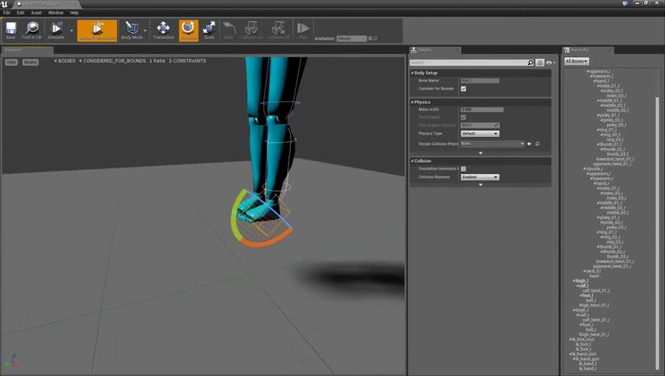Toggle Details property matrix grid icon
This screenshot has width=665, height=376.
coord(540,63)
